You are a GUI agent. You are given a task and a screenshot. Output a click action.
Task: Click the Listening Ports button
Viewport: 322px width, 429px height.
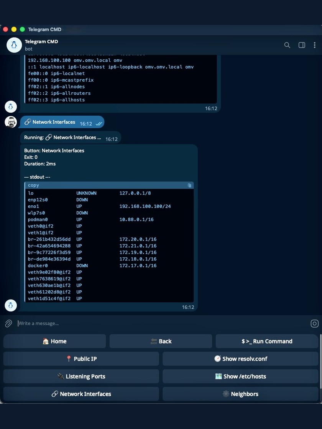coord(81,376)
